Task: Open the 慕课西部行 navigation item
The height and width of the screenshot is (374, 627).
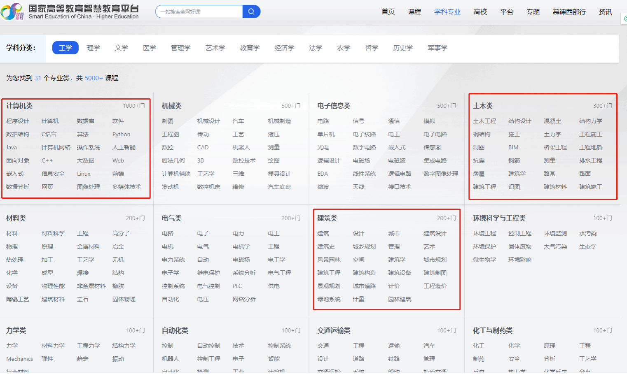Action: [569, 12]
